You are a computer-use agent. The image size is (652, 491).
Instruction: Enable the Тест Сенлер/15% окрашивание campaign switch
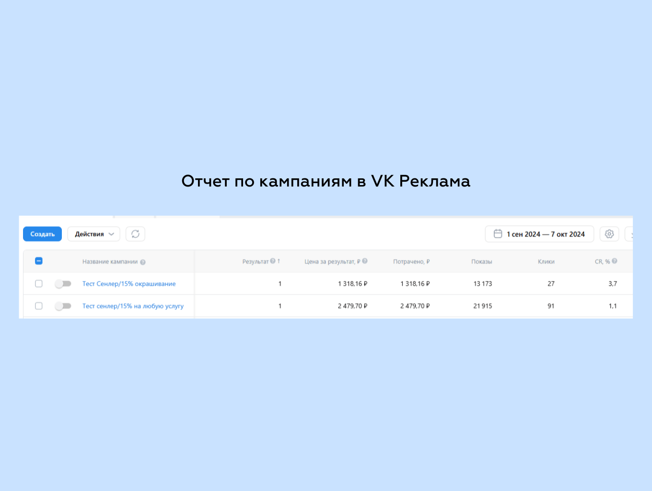click(x=63, y=284)
